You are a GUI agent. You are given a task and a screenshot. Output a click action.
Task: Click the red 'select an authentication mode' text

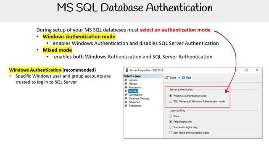[175, 30]
